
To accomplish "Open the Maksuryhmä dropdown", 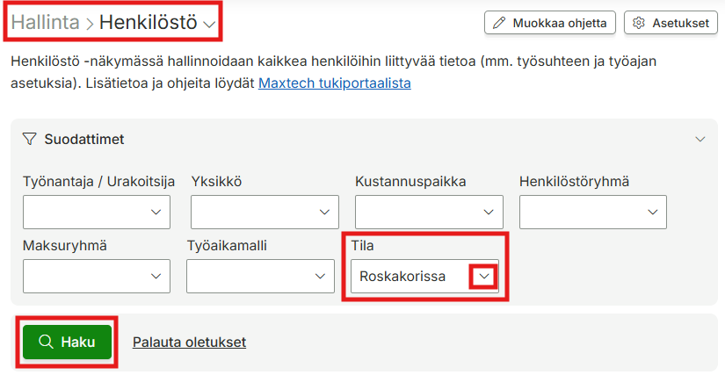I will click(97, 276).
